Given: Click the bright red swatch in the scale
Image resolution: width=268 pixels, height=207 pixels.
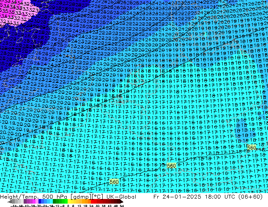Looking at the screenshot, I should [x=92, y=202].
